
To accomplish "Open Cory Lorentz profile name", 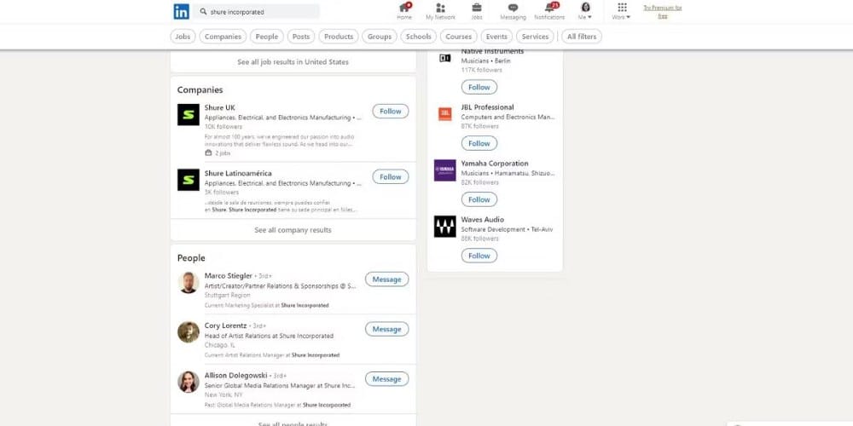I will pos(226,326).
